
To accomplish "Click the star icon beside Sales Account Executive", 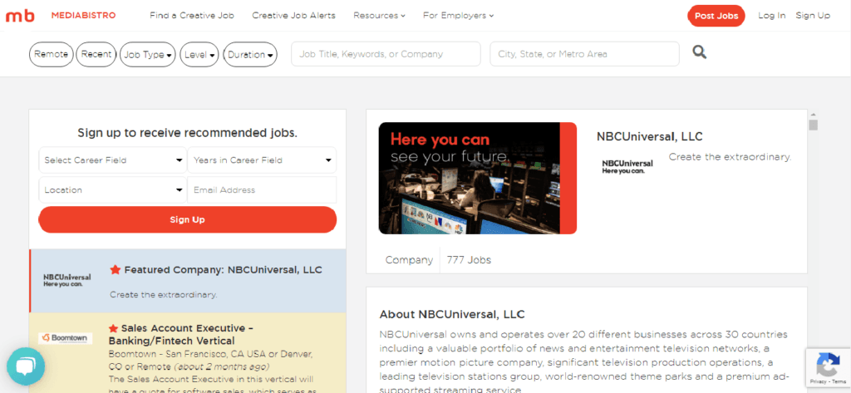I will [x=115, y=328].
